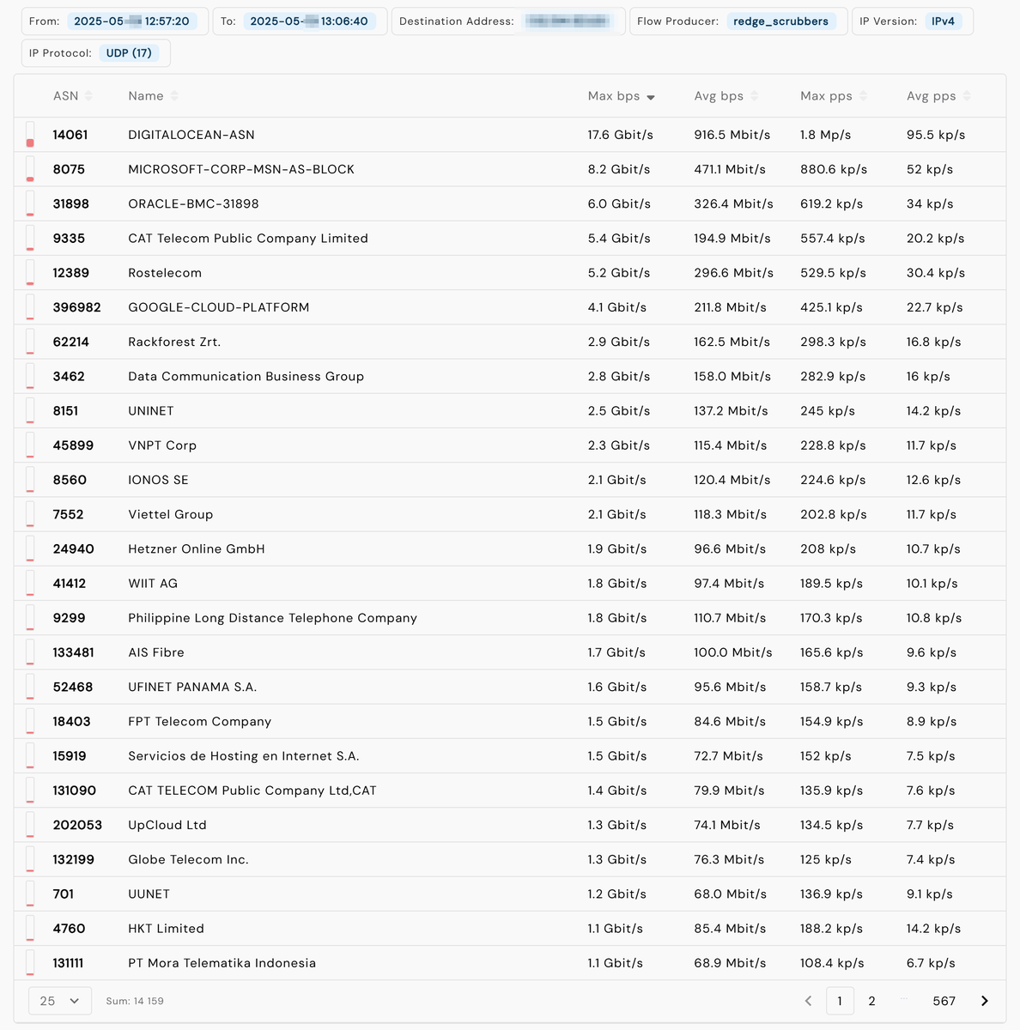
Task: Click the Name column header label
Action: click(x=146, y=96)
